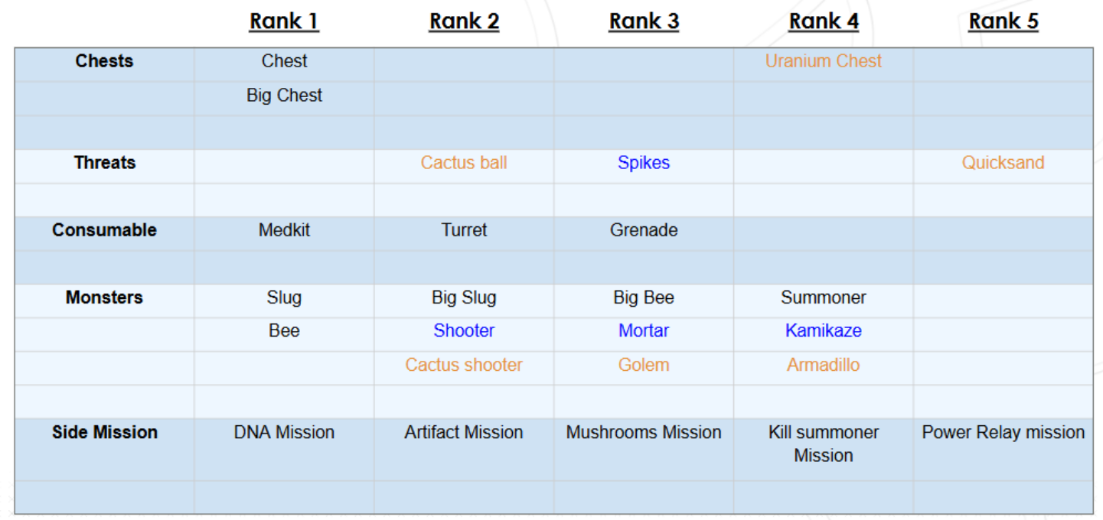Select the blue Kamikaze monster cell
This screenshot has width=1103, height=520.
coord(824,331)
